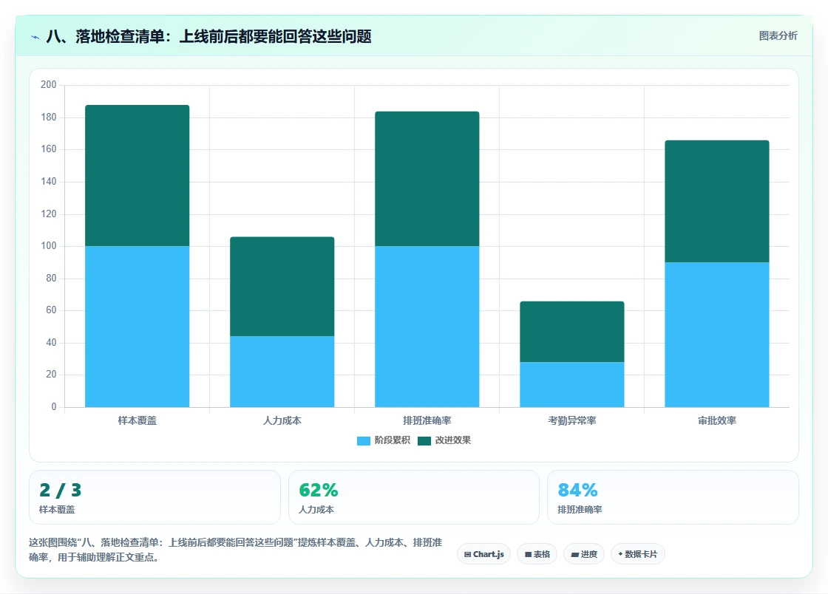Select the 84% 排班准确率 stat card
828x594 pixels.
pos(673,497)
